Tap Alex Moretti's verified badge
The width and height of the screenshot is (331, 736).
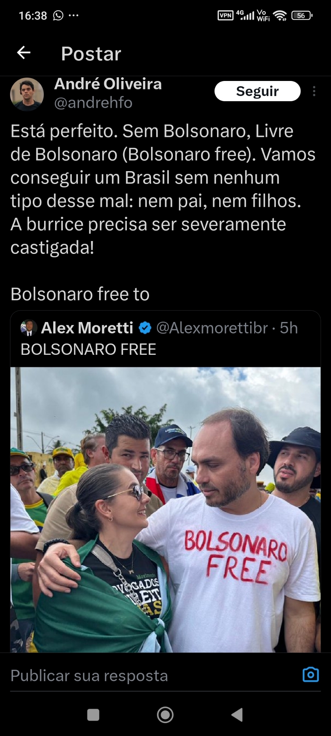pyautogui.click(x=145, y=328)
